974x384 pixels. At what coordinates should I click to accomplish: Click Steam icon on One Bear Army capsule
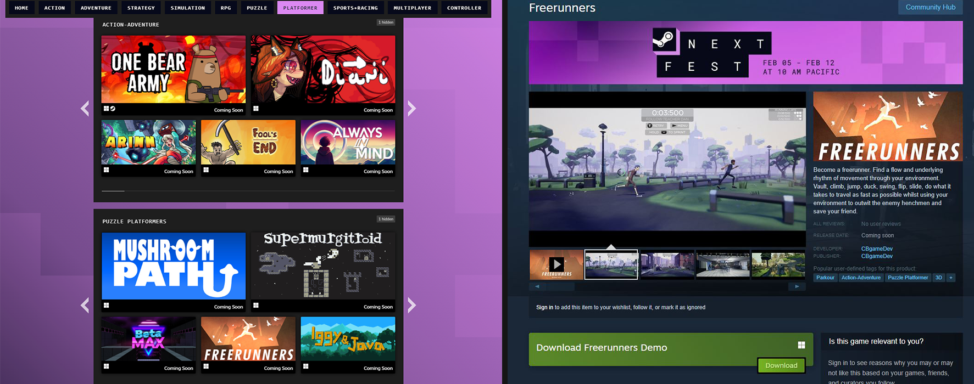point(113,109)
